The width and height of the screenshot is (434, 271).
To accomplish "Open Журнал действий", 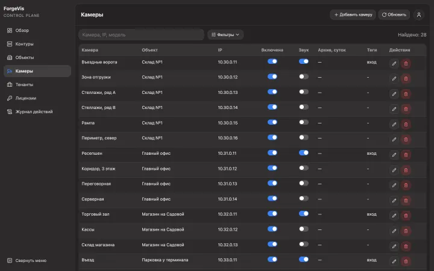I will click(x=37, y=112).
